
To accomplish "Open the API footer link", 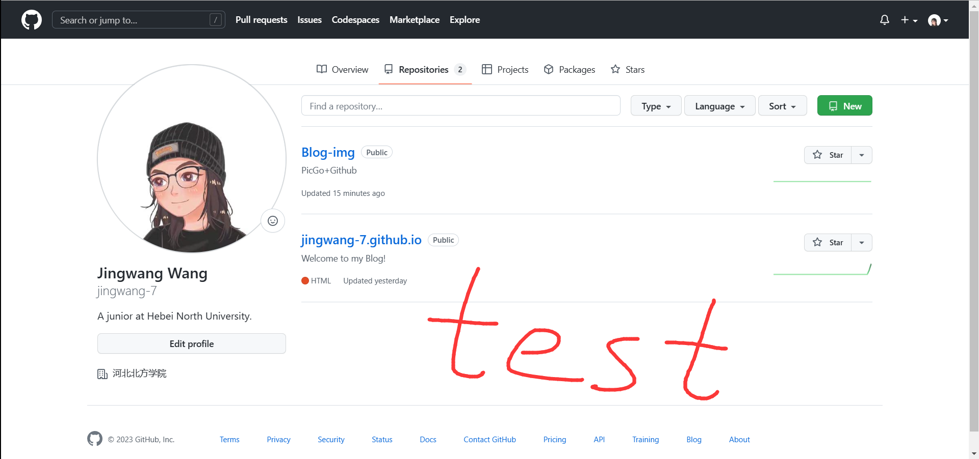I will coord(599,440).
